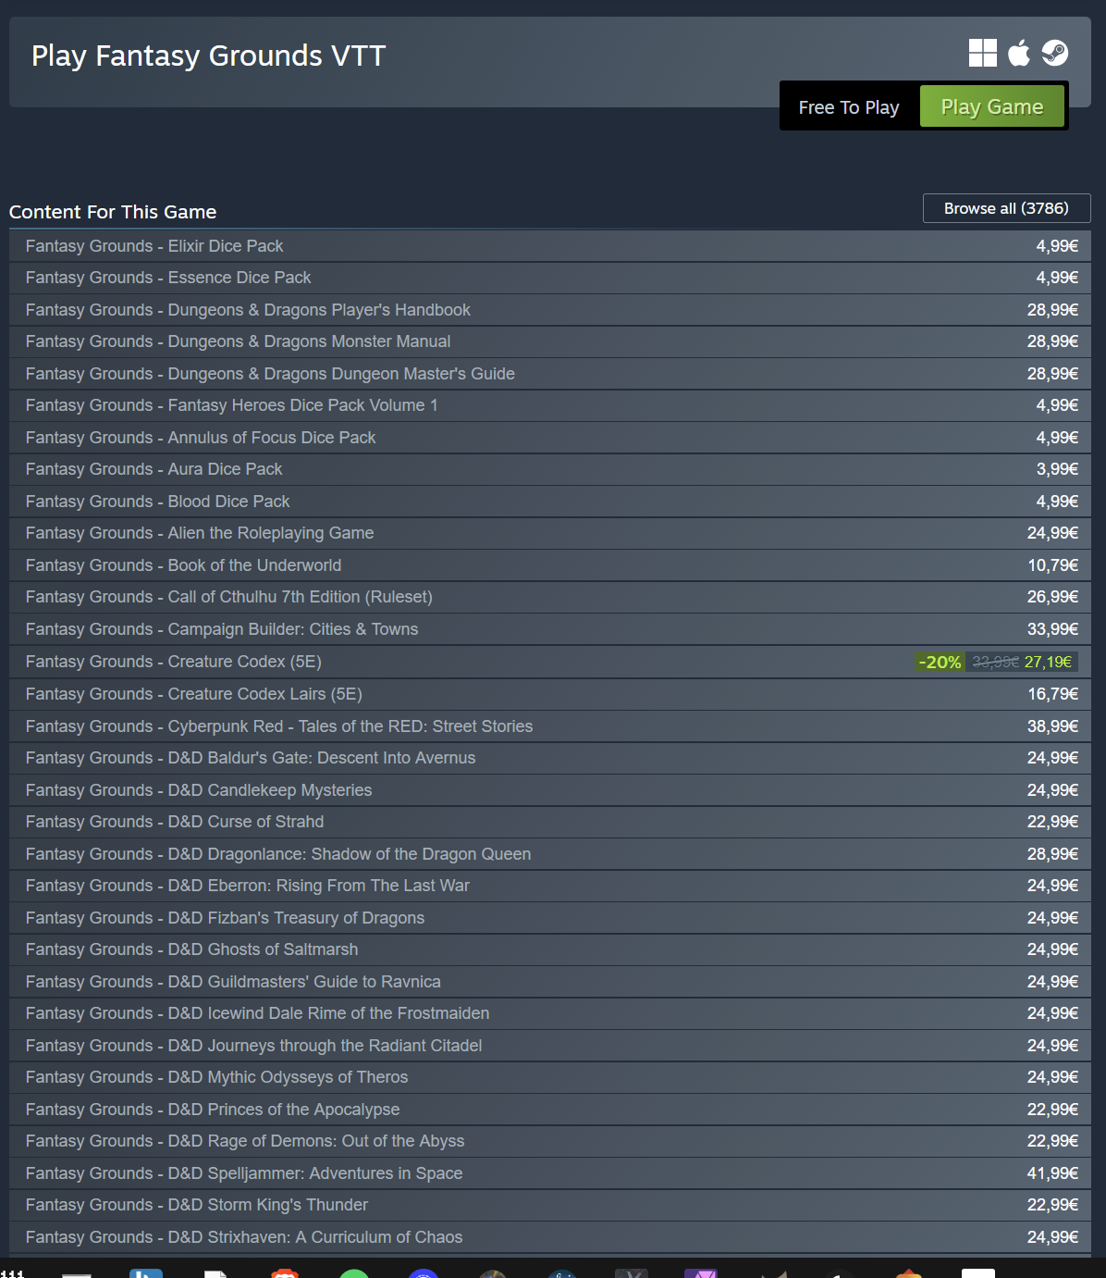Select D&D Icewind Dale Rime of the Frostmaiden
Image resolution: width=1106 pixels, height=1278 pixels.
coord(550,1013)
